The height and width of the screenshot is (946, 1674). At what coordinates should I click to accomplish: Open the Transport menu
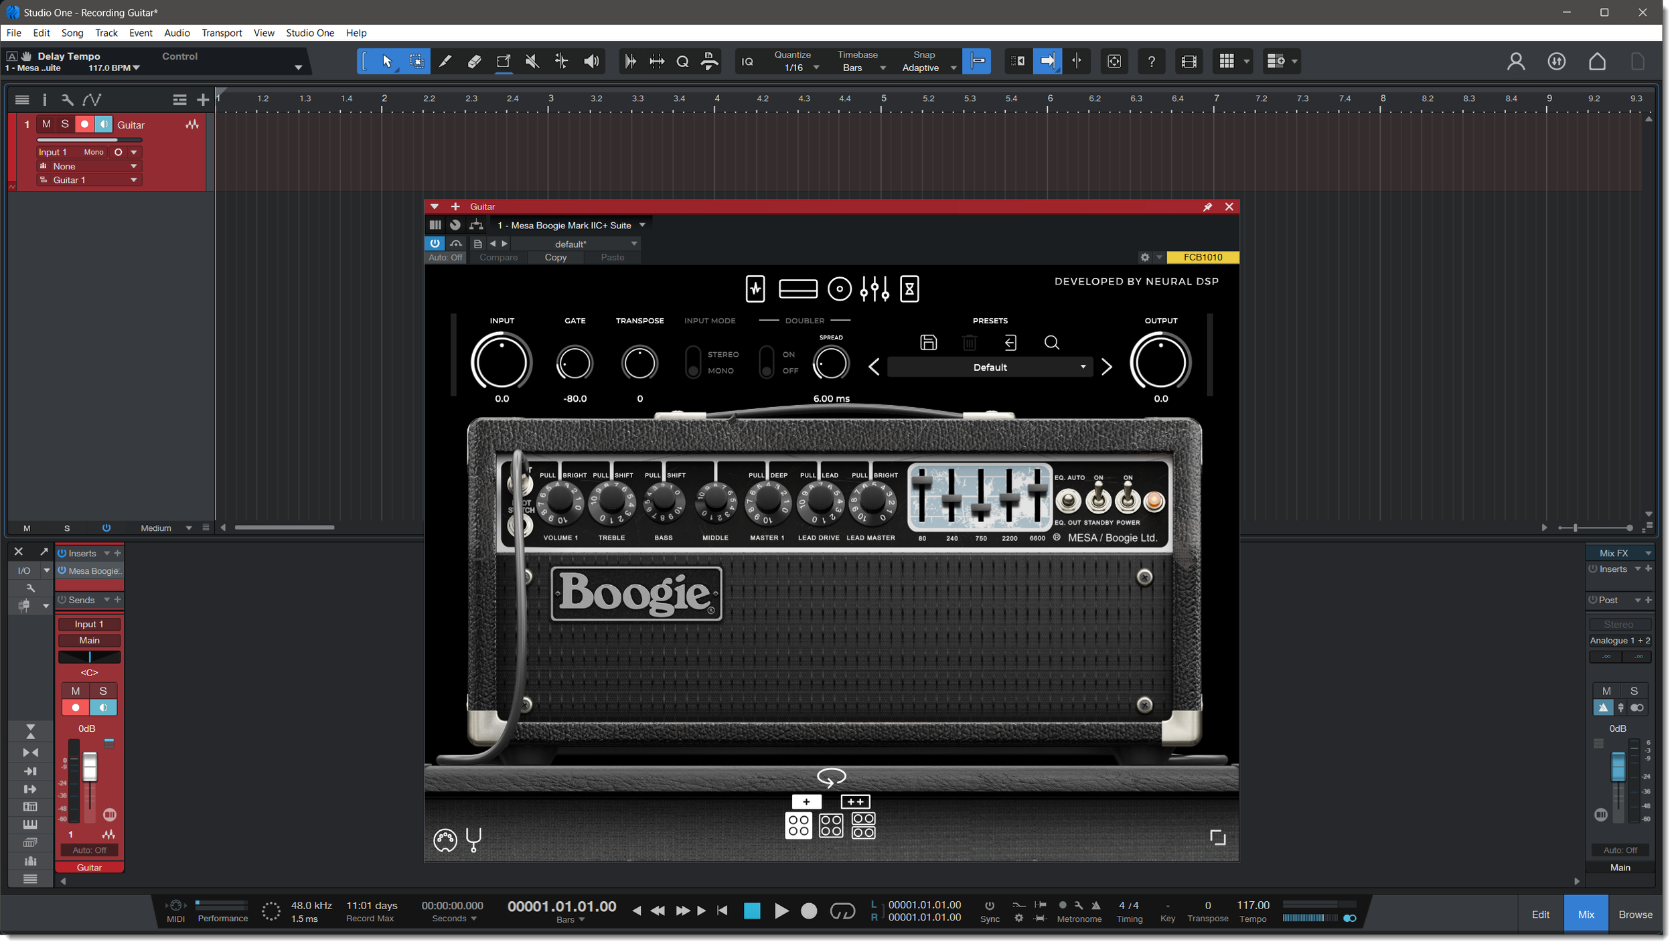[x=222, y=33]
